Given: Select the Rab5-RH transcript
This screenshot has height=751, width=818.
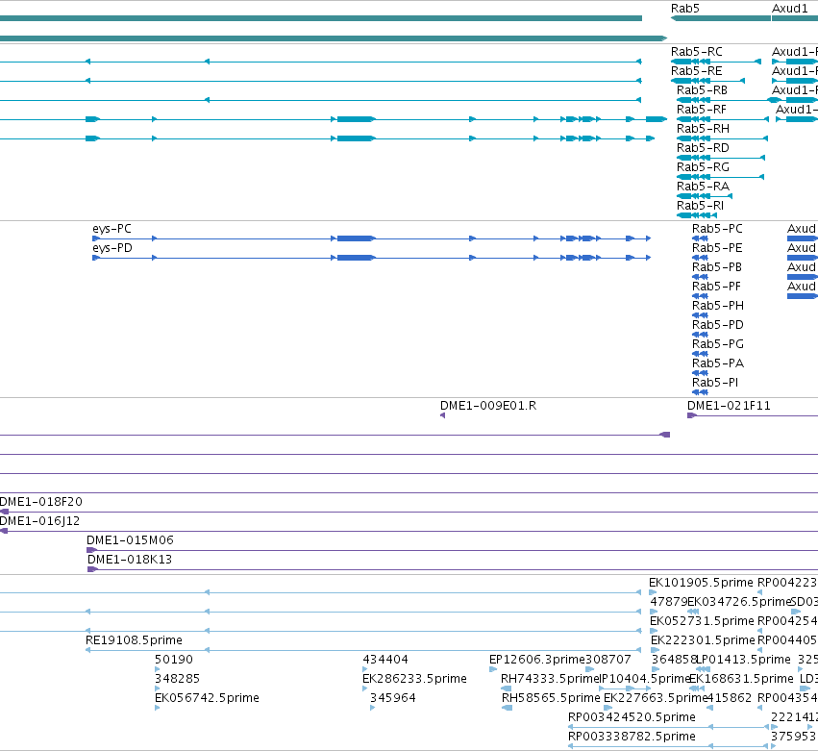Looking at the screenshot, I should [703, 129].
